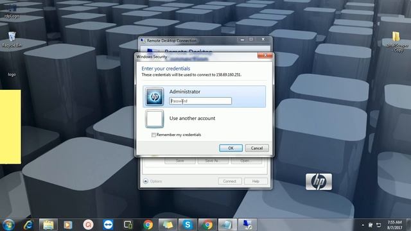This screenshot has height=231, width=411.
Task: Open the round red 'a' taskbar app
Action: coord(88,225)
